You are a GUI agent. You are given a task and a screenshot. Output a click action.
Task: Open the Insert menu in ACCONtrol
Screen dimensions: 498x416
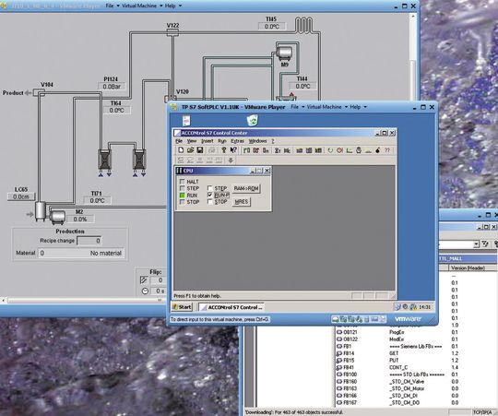pos(207,141)
